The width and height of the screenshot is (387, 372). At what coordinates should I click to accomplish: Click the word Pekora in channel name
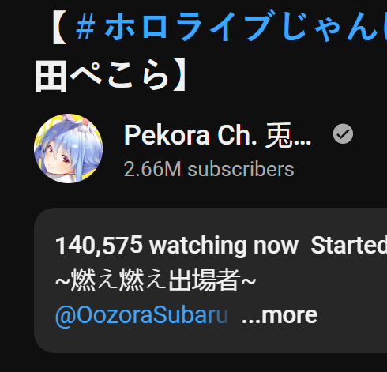click(167, 135)
